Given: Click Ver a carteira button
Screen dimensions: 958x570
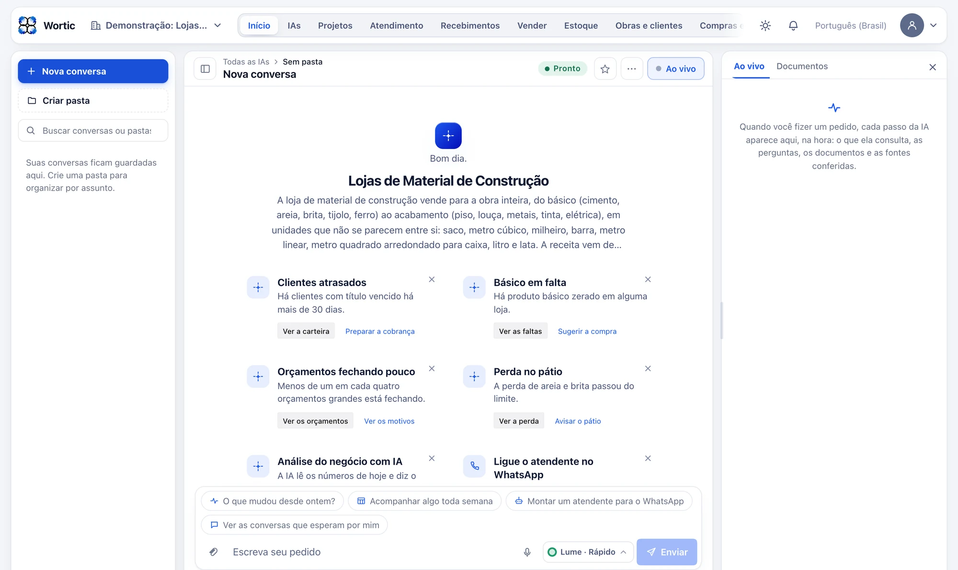Looking at the screenshot, I should [306, 331].
